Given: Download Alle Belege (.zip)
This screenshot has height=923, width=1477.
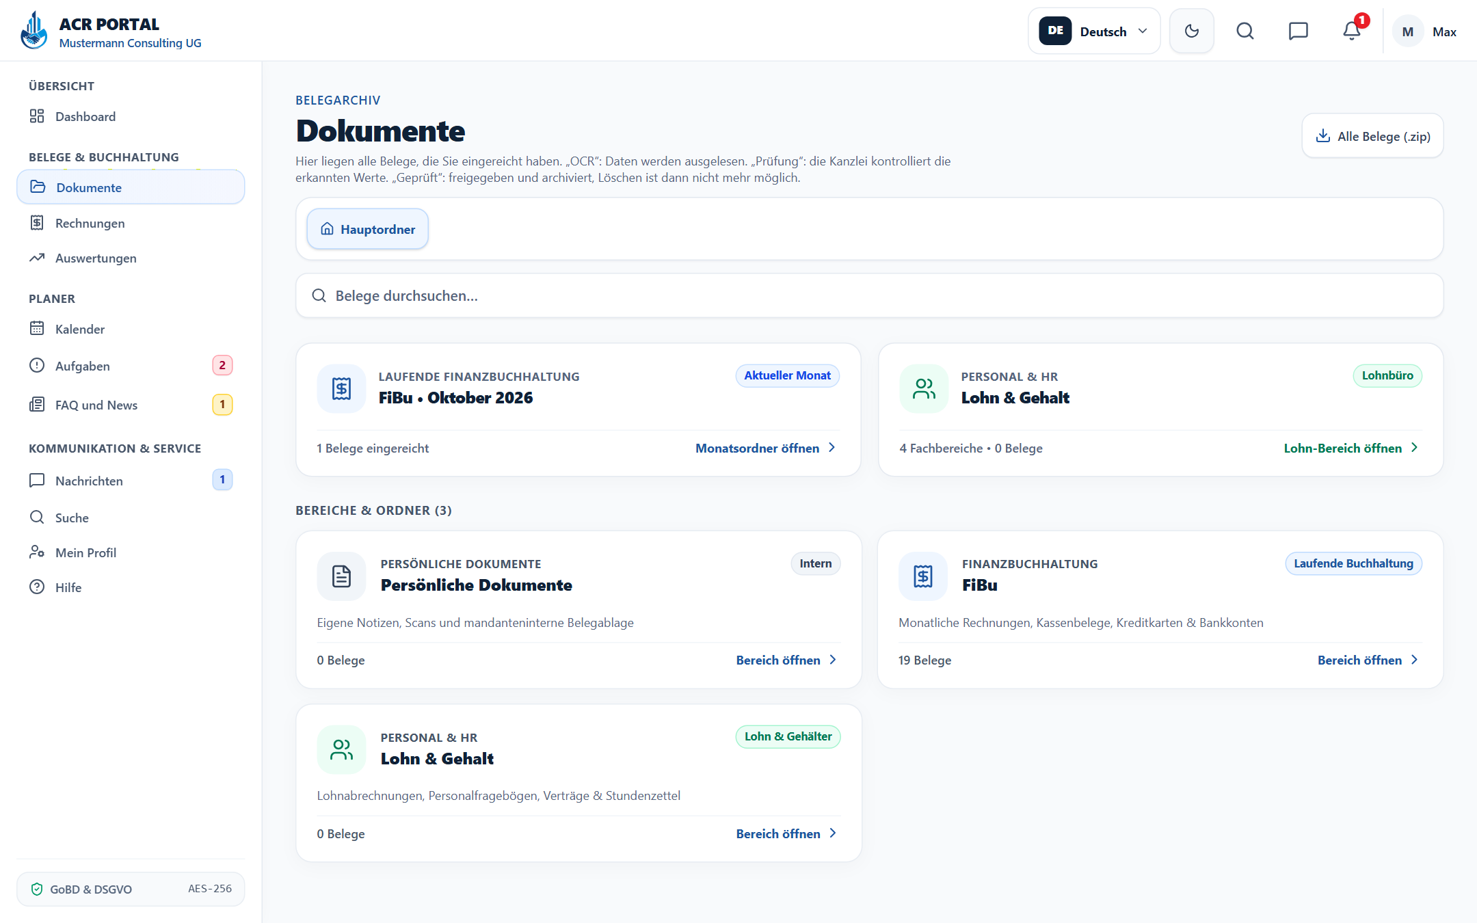Looking at the screenshot, I should [x=1372, y=136].
